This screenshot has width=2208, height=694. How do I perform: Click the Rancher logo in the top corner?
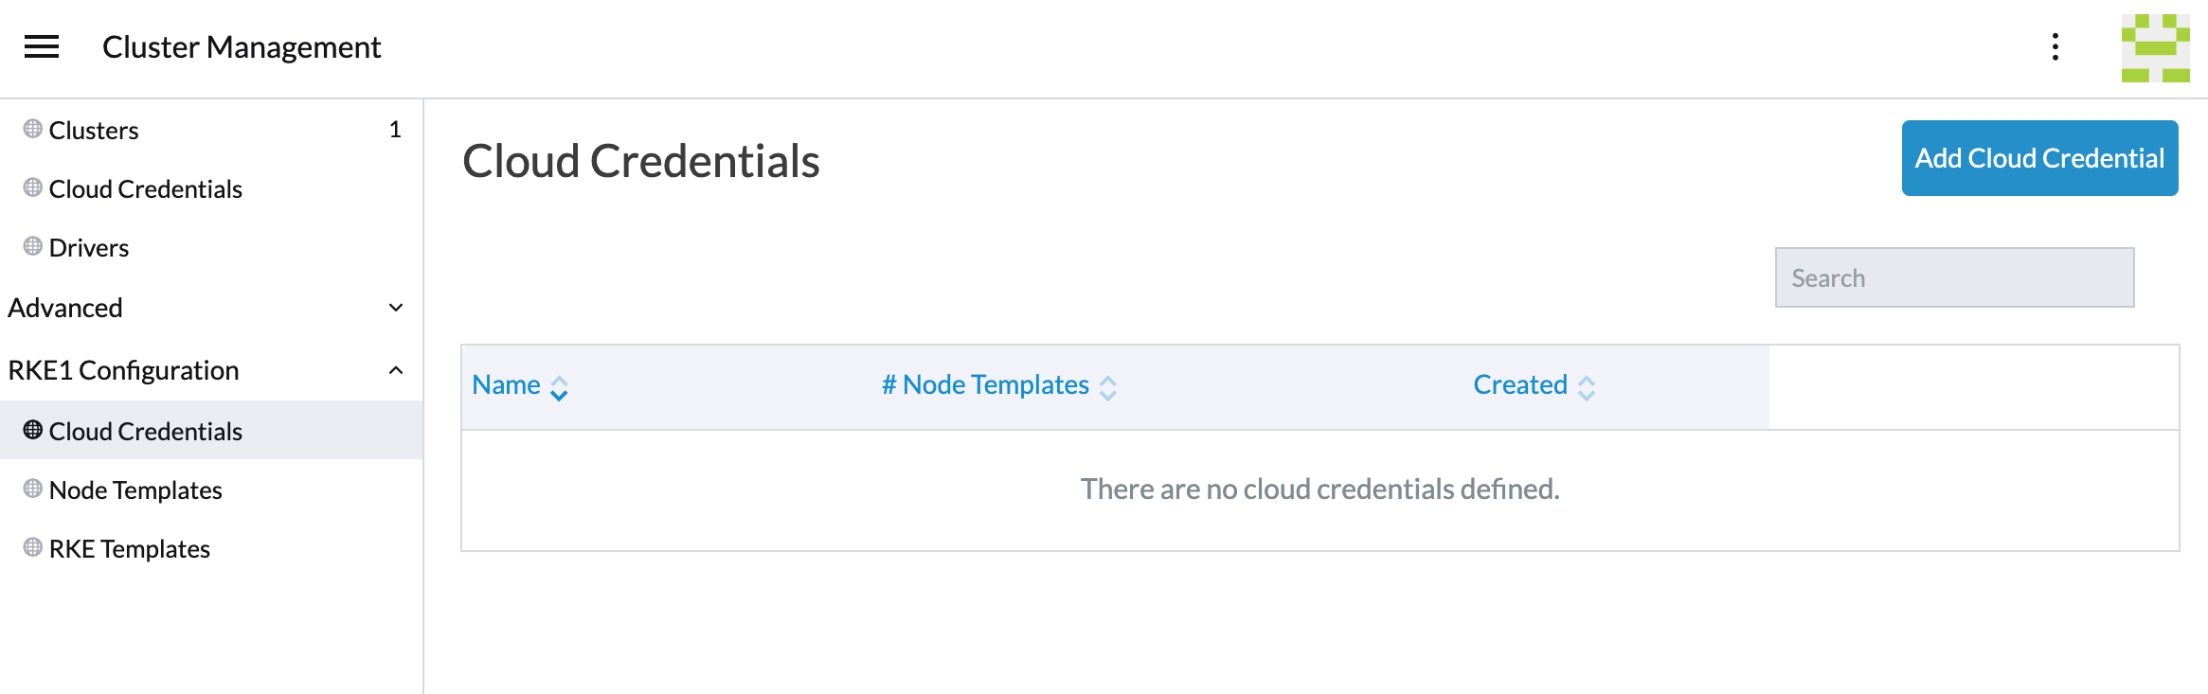point(2157,46)
